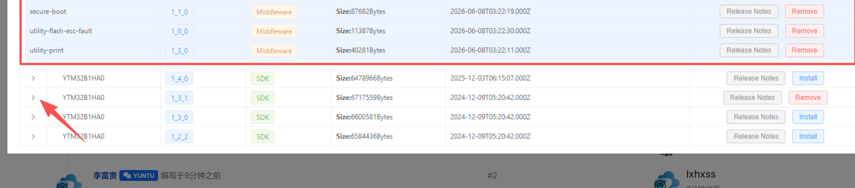
Task: Open 李富贵 user profile link
Action: [x=105, y=175]
